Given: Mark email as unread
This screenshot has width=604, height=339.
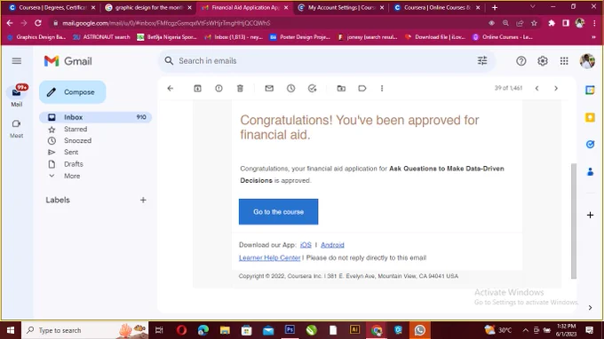Looking at the screenshot, I should point(269,88).
